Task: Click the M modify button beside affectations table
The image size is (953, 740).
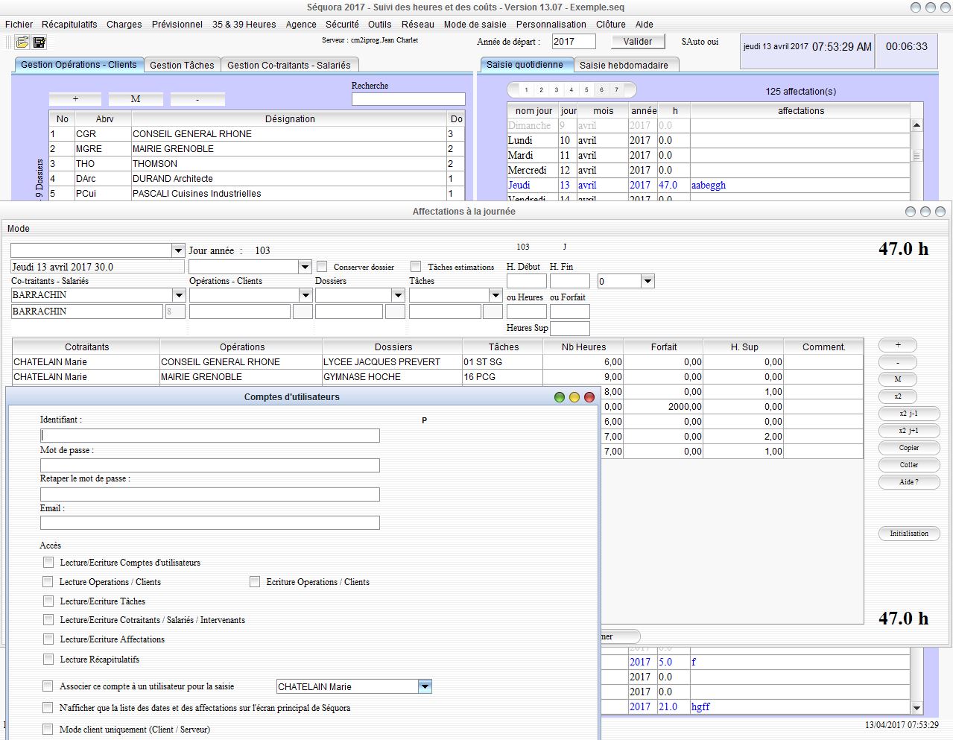Action: tap(897, 379)
